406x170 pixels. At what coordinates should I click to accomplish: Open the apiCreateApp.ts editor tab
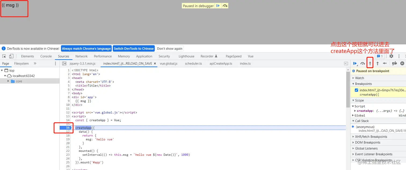221,63
